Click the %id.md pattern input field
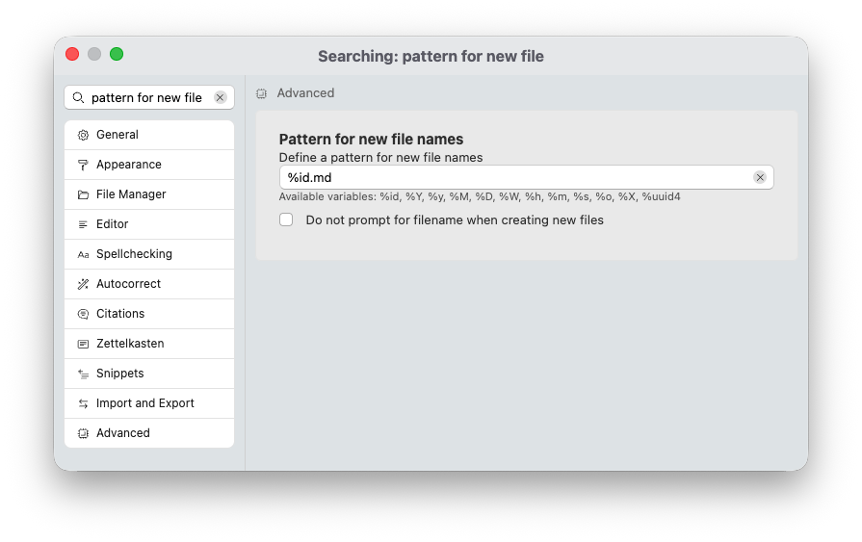Viewport: 862px width, 542px height. coord(526,177)
